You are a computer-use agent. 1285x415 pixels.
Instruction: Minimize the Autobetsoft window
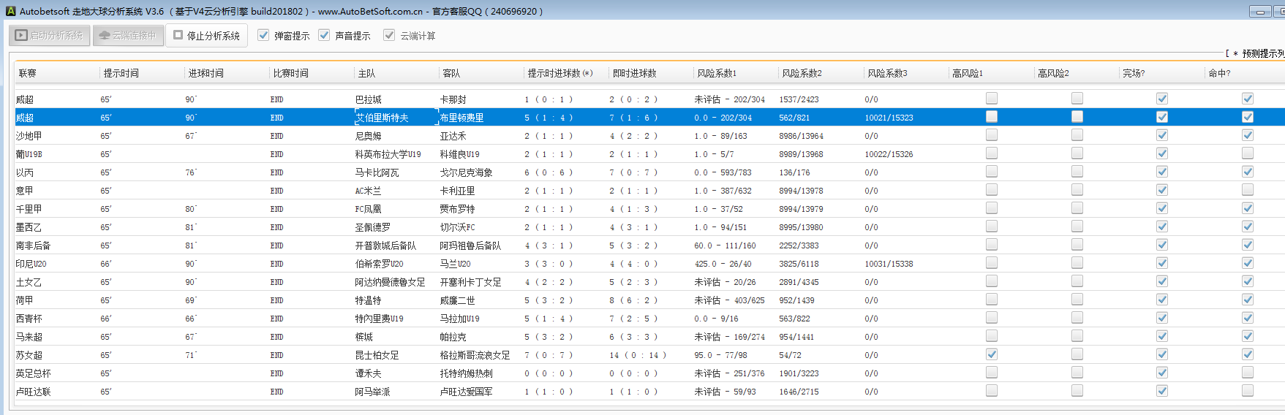pos(1260,12)
